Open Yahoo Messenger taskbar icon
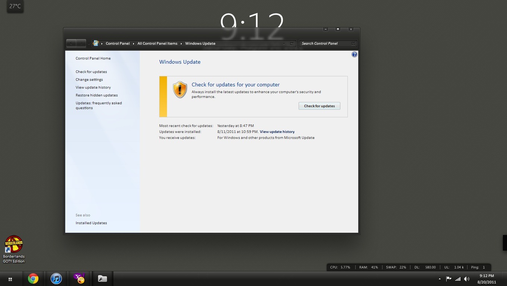 [x=79, y=279]
